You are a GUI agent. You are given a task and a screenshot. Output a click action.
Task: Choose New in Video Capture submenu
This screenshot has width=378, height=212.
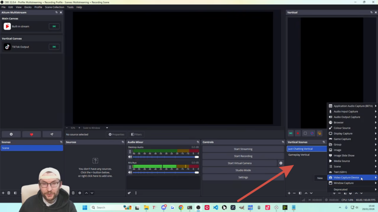(320, 178)
